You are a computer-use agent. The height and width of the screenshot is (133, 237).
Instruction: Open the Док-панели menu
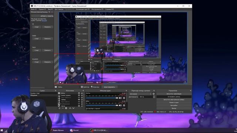[59, 9]
